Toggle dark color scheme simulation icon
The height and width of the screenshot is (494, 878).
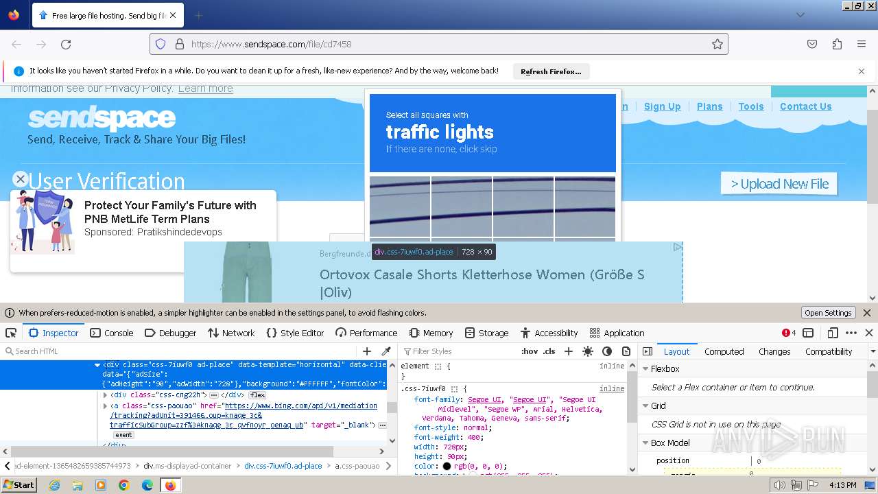point(607,351)
